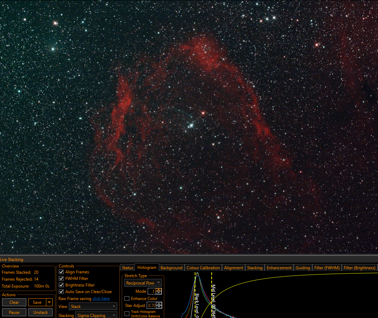
Task: Uncheck the Align Frames checkbox
Action: tap(61, 272)
